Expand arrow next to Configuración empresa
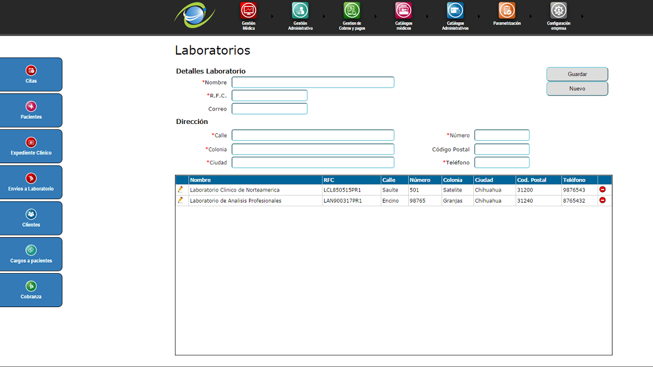The width and height of the screenshot is (653, 367). [583, 16]
